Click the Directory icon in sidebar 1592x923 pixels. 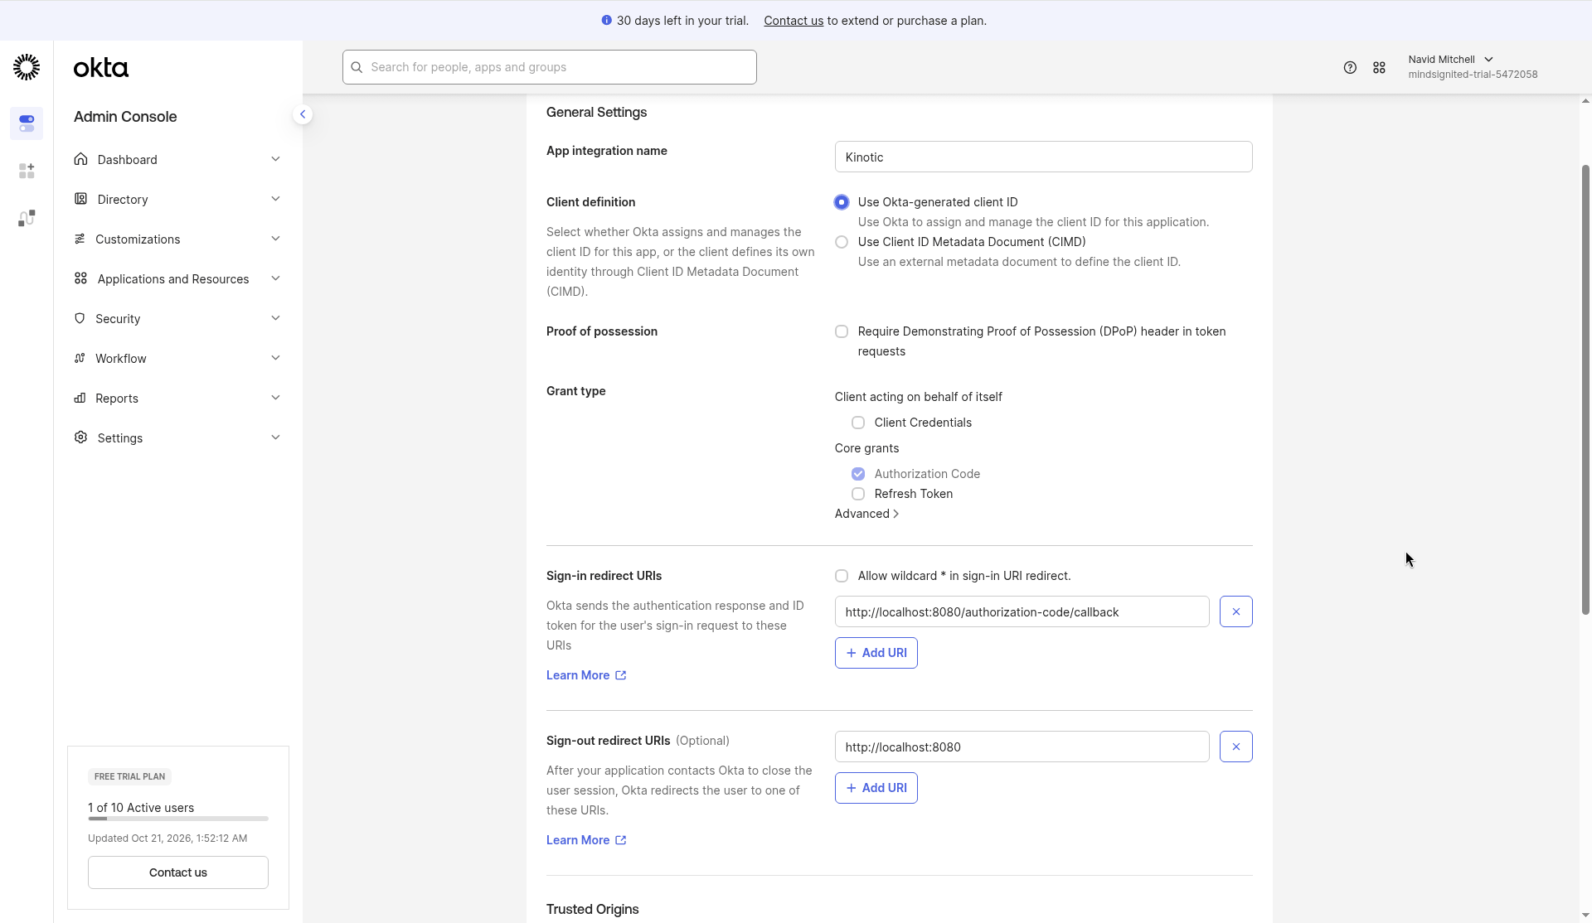[x=80, y=199]
